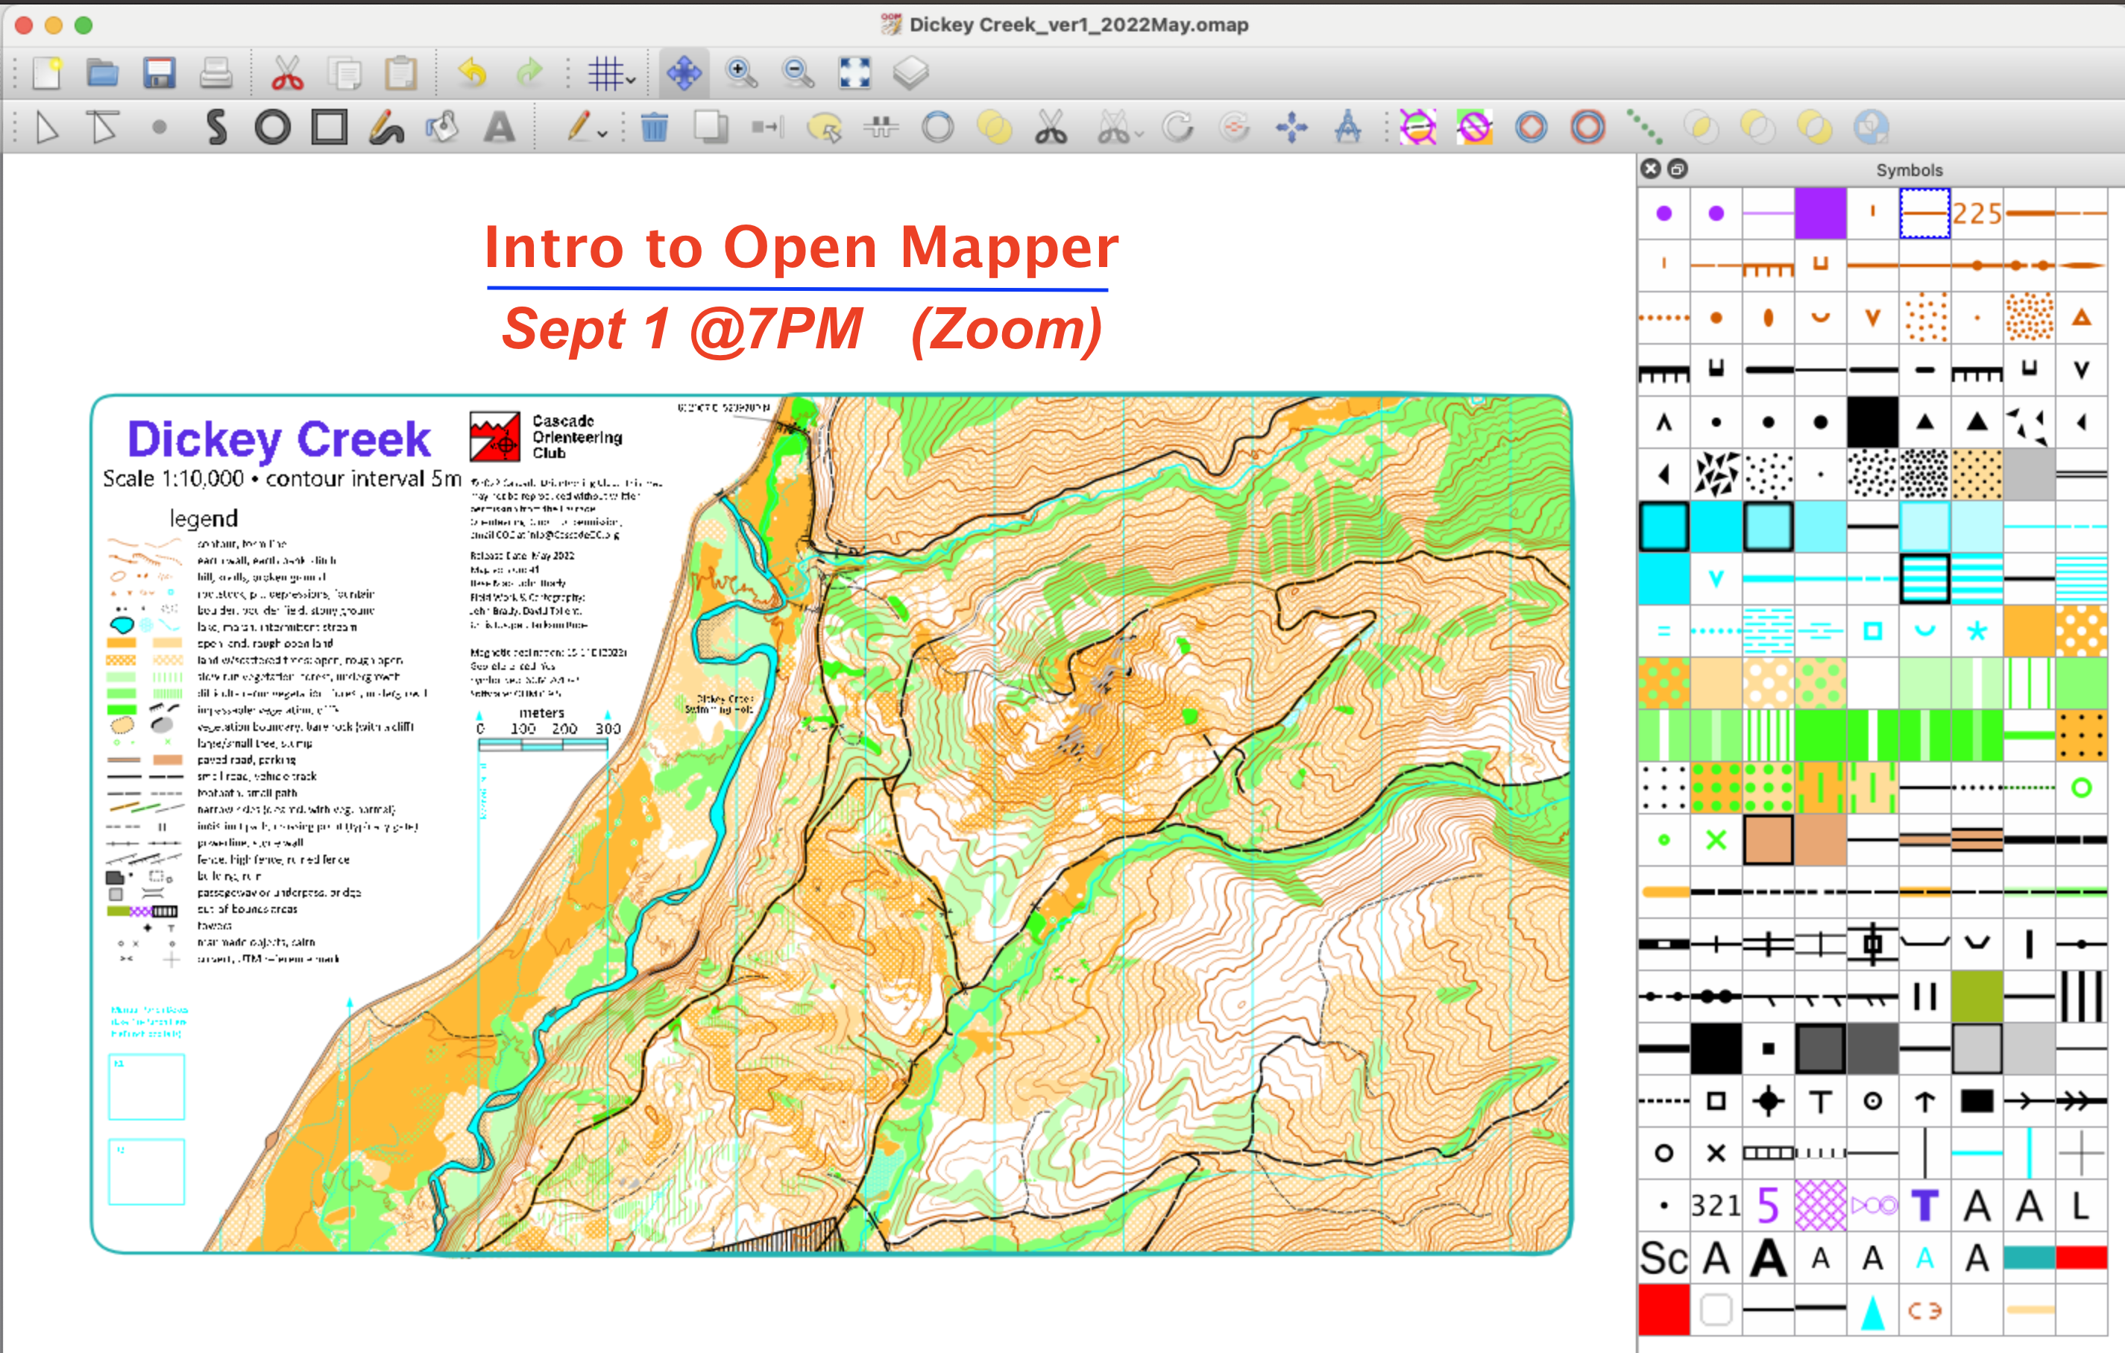Choose the green circle symbol
The width and height of the screenshot is (2125, 1353).
pyautogui.click(x=2081, y=788)
